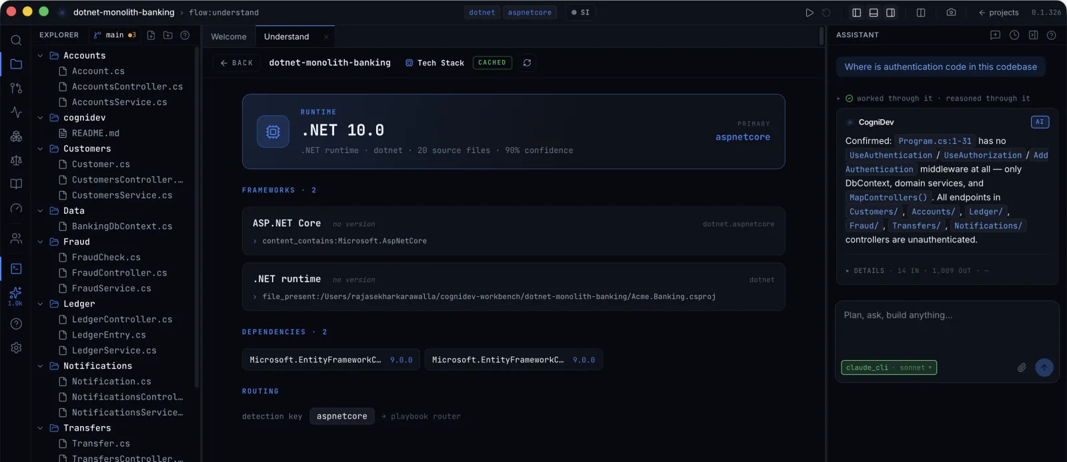
Task: Click the split editor icon in title bar
Action: pyautogui.click(x=921, y=13)
